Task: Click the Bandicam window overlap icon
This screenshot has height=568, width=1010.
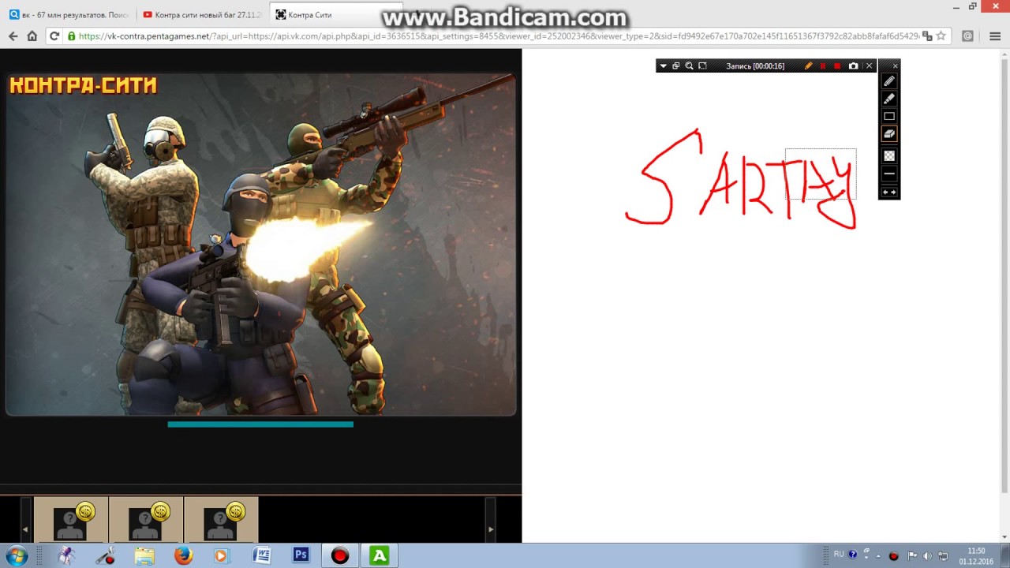Action: point(676,66)
